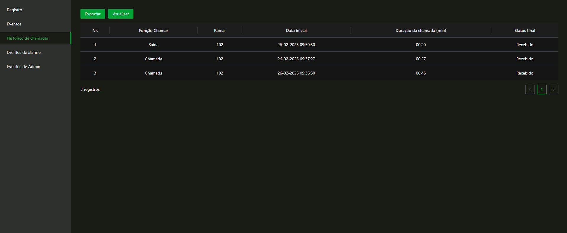Click date 26-02-2025 09:36:30
Viewport: 567px width, 233px height.
point(296,73)
